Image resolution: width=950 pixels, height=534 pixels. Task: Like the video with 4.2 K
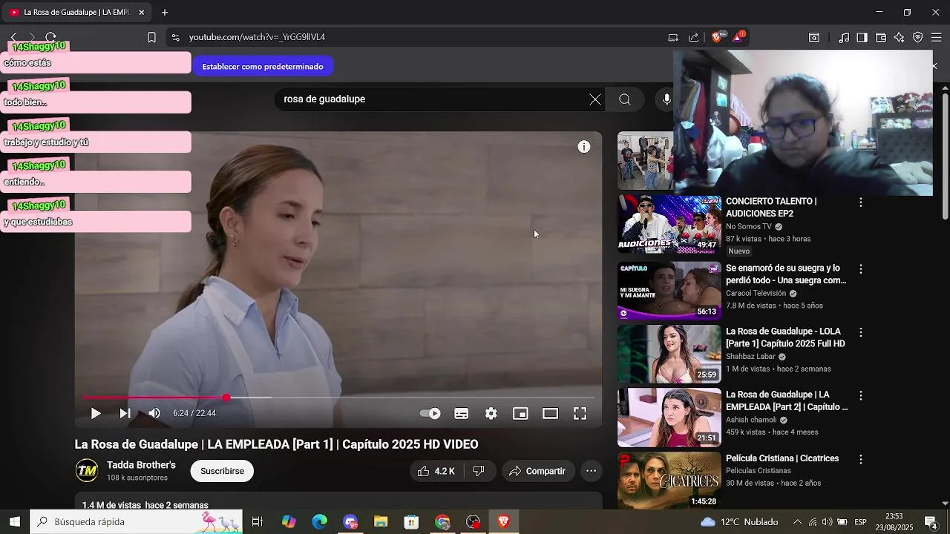click(436, 471)
